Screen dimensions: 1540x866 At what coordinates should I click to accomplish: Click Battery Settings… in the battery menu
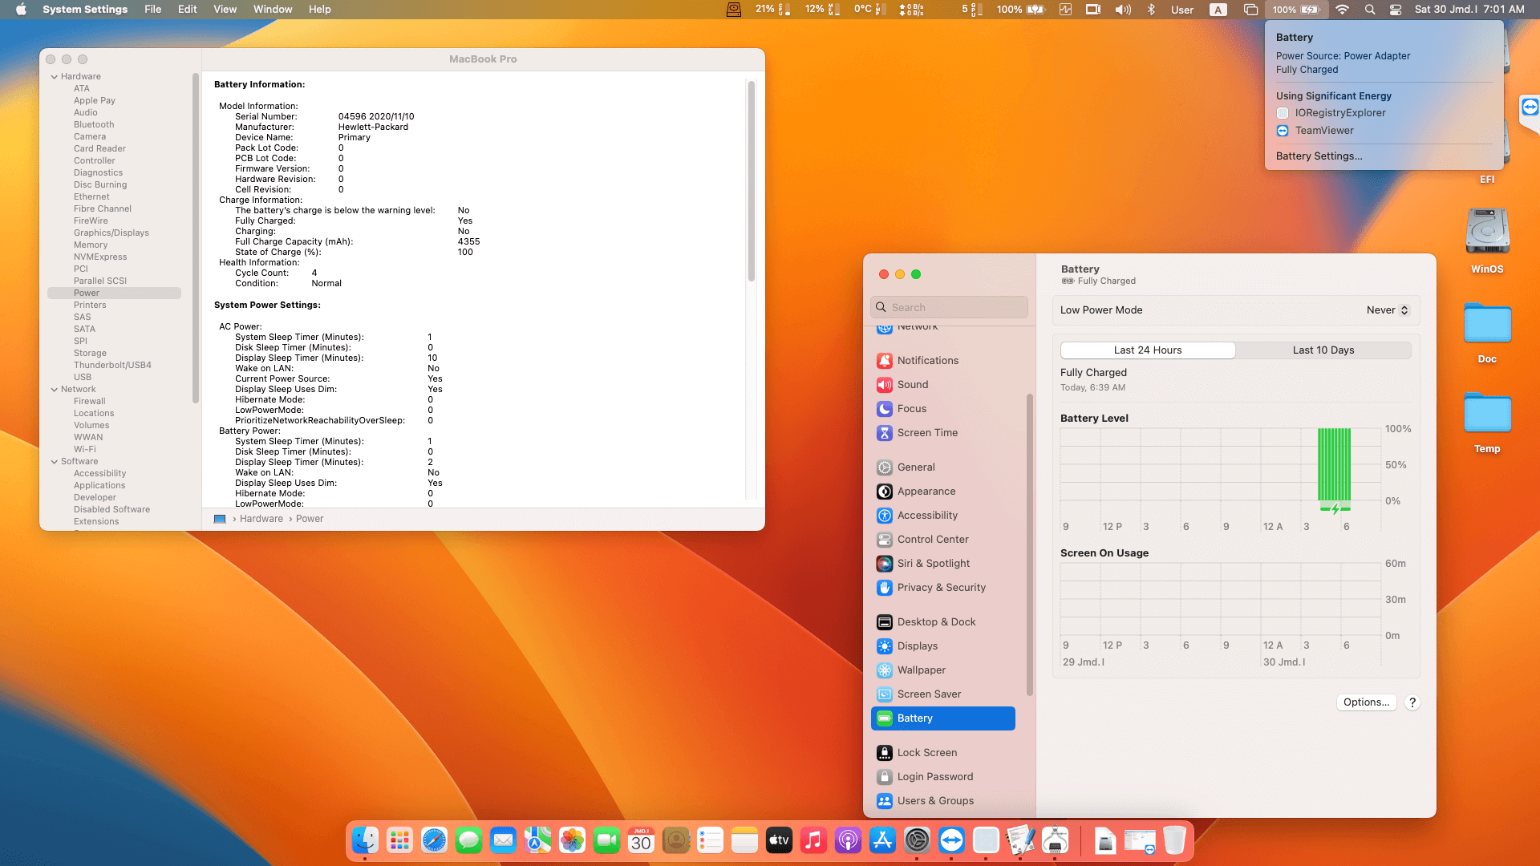1319,156
